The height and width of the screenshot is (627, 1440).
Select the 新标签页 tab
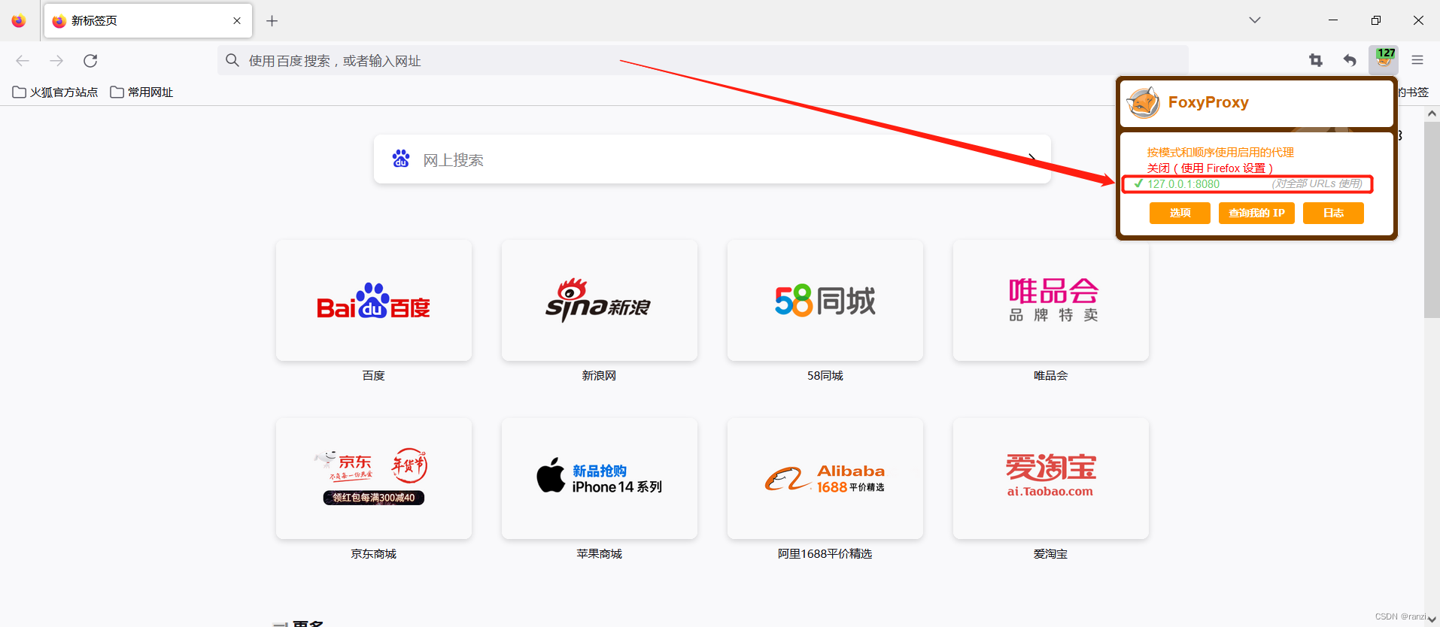tap(148, 21)
